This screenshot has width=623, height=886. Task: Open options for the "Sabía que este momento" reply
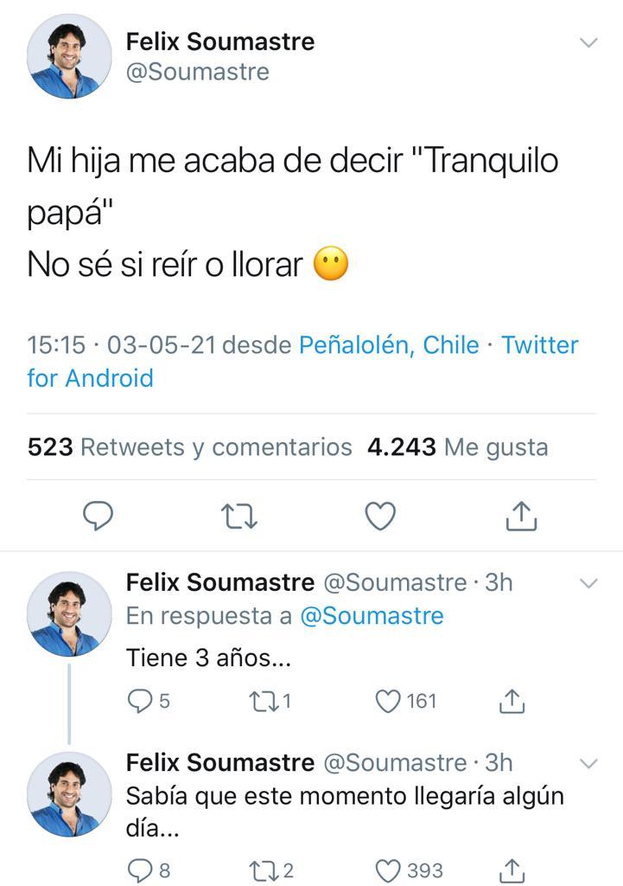(x=589, y=761)
